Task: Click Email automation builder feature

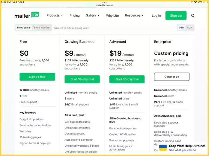Action: point(35,125)
